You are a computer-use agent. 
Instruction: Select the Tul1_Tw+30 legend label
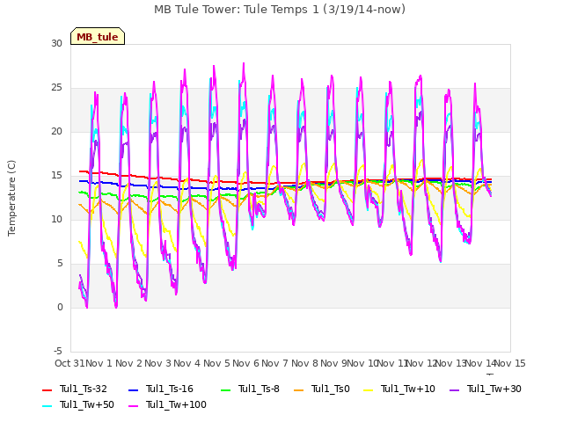[x=494, y=389]
